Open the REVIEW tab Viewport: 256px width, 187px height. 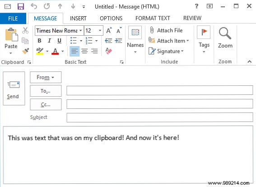pos(192,18)
